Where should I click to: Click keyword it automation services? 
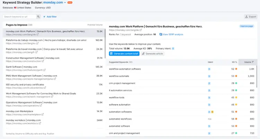pos(120,90)
